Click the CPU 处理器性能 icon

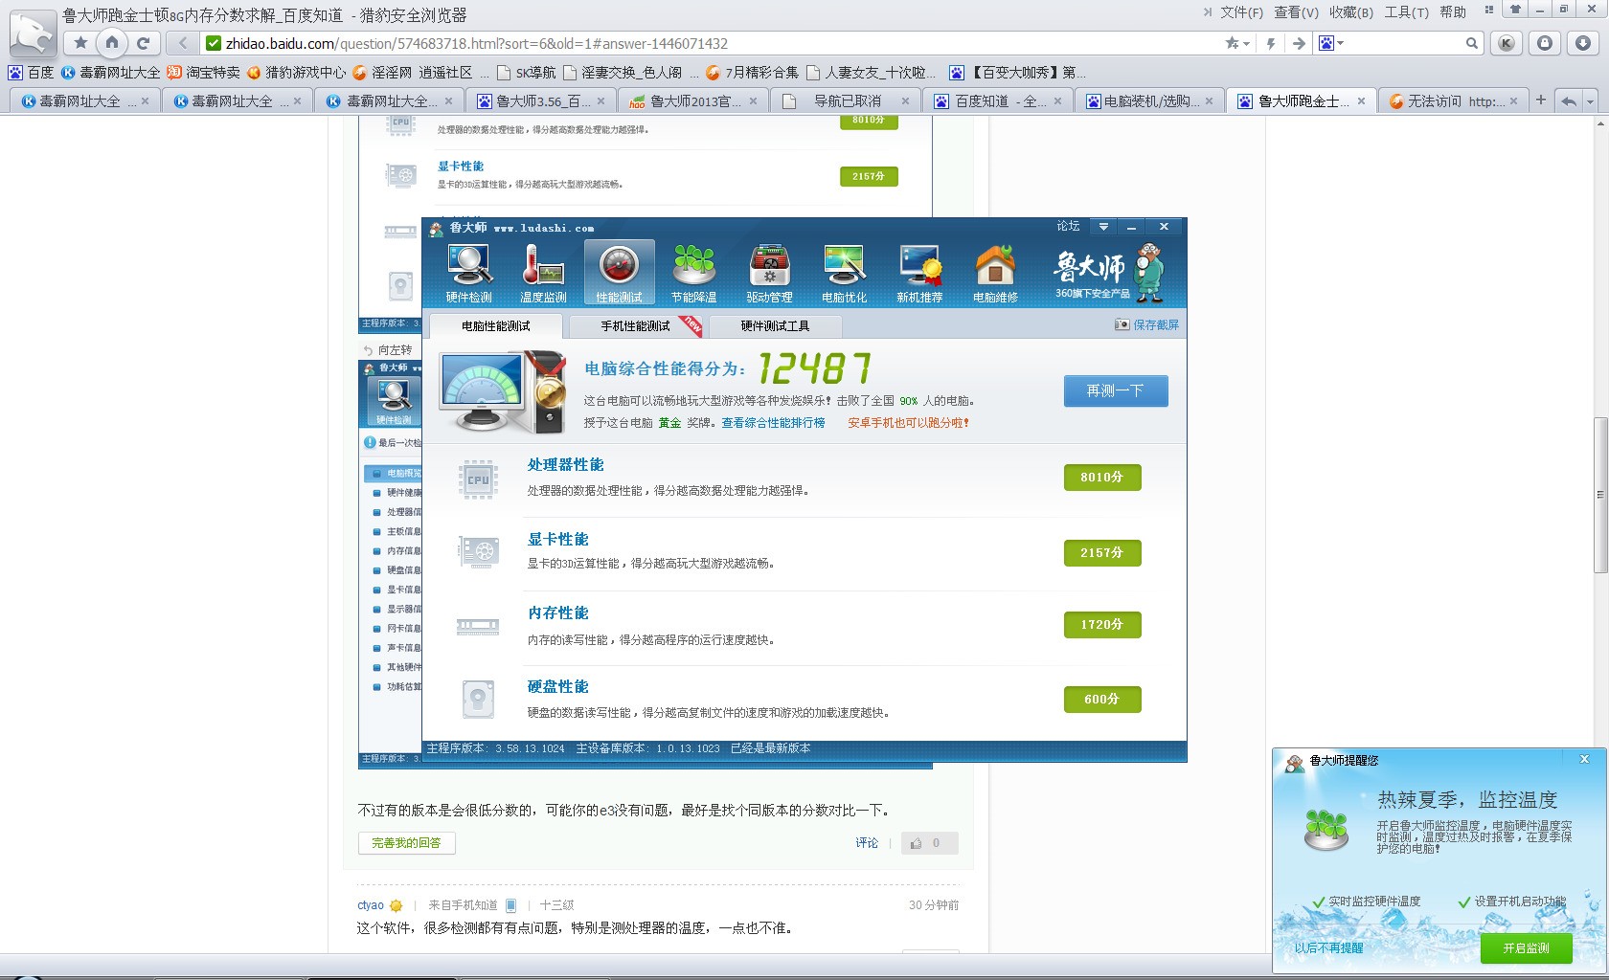click(x=478, y=479)
